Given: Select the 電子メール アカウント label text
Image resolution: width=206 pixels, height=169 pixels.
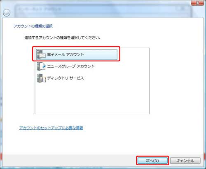Looking at the screenshot, I should 66,54.
